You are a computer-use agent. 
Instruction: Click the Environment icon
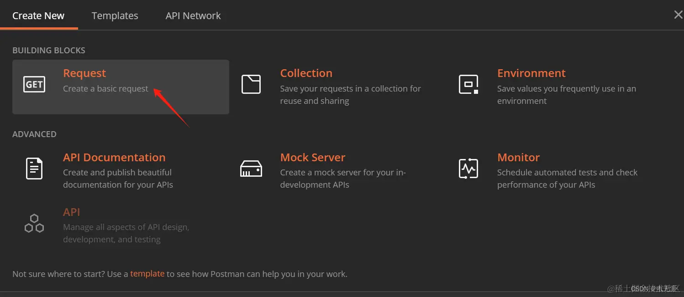468,84
